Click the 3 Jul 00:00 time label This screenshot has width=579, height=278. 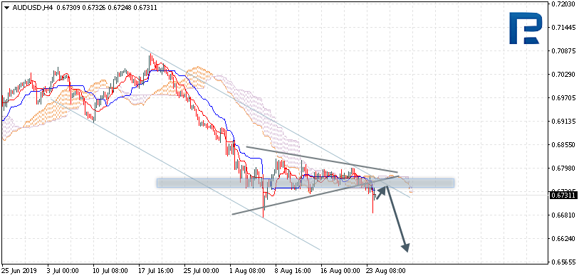click(x=63, y=271)
